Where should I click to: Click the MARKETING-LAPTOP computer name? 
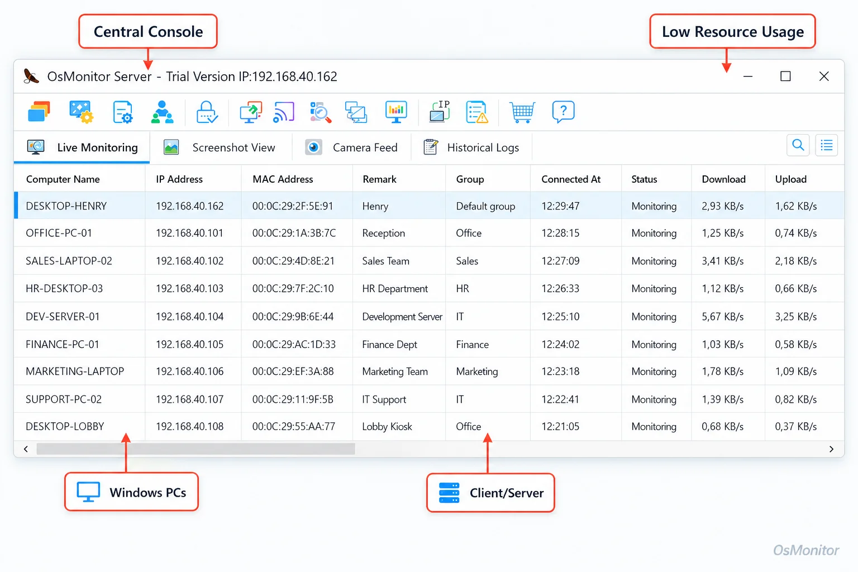(x=75, y=371)
